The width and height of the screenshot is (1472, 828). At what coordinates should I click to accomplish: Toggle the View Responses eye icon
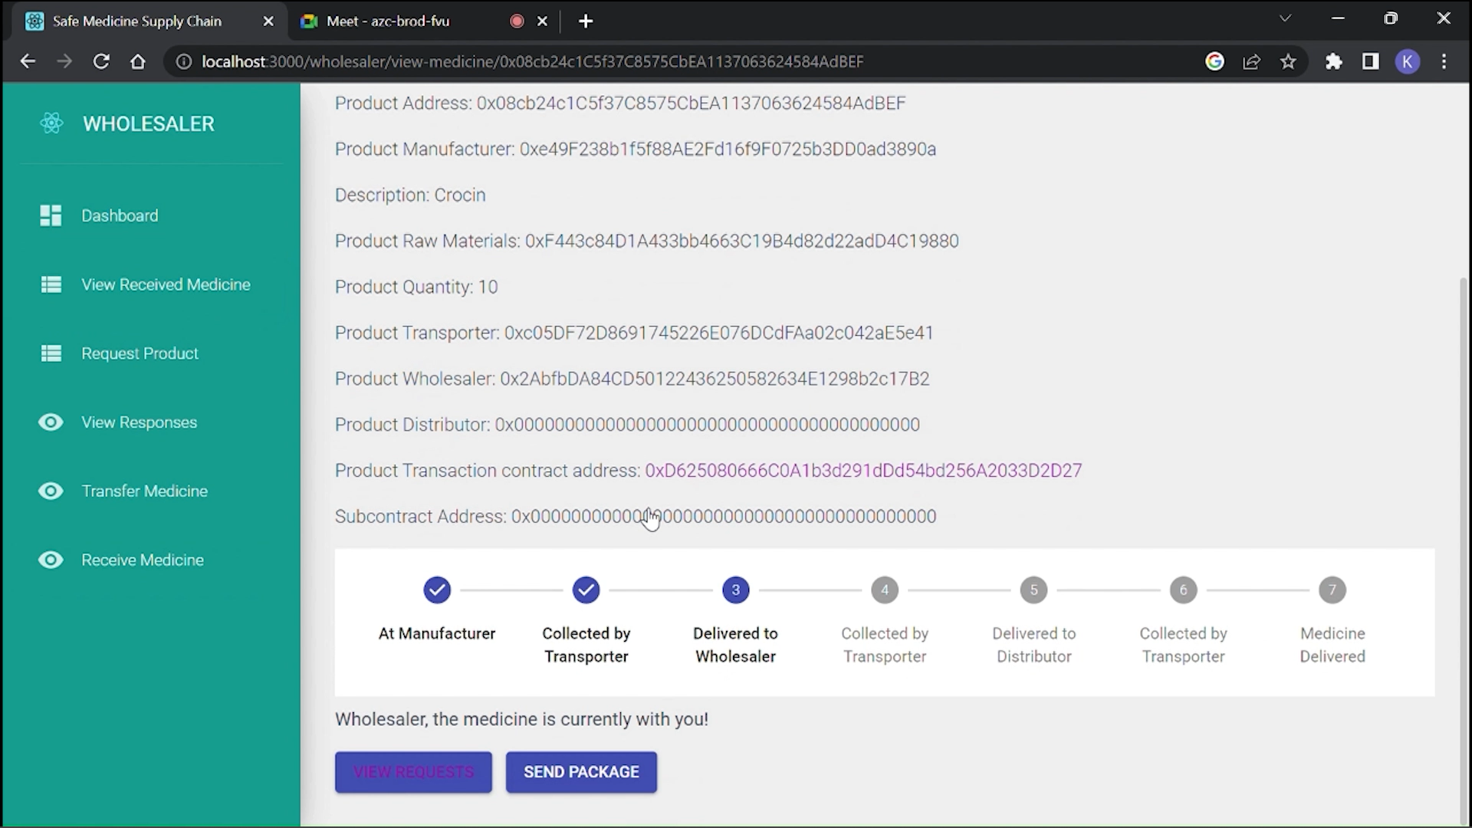coord(50,422)
